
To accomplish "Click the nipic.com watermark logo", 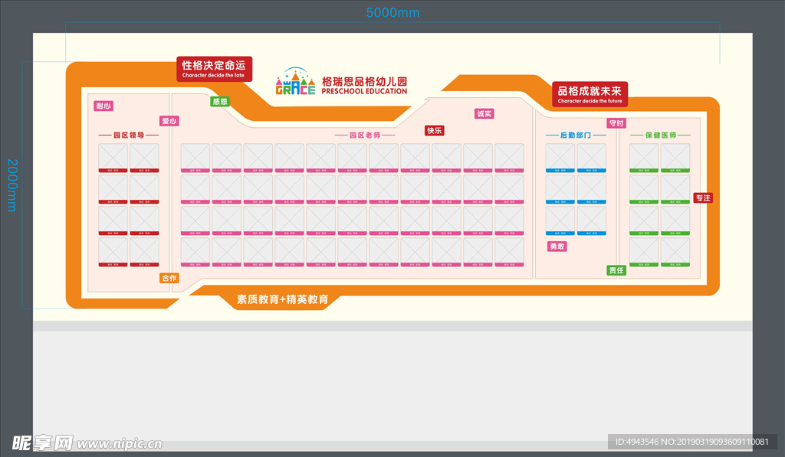I will 86,442.
